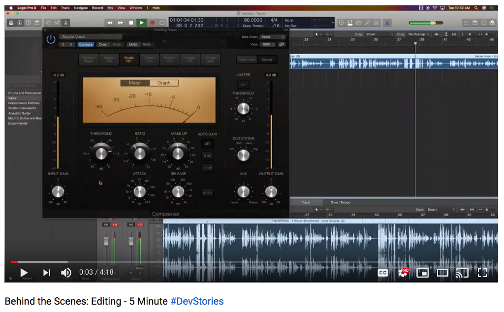Click the plugin link chain icon

(x=282, y=44)
